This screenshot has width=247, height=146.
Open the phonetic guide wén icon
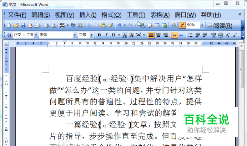[x=213, y=35]
